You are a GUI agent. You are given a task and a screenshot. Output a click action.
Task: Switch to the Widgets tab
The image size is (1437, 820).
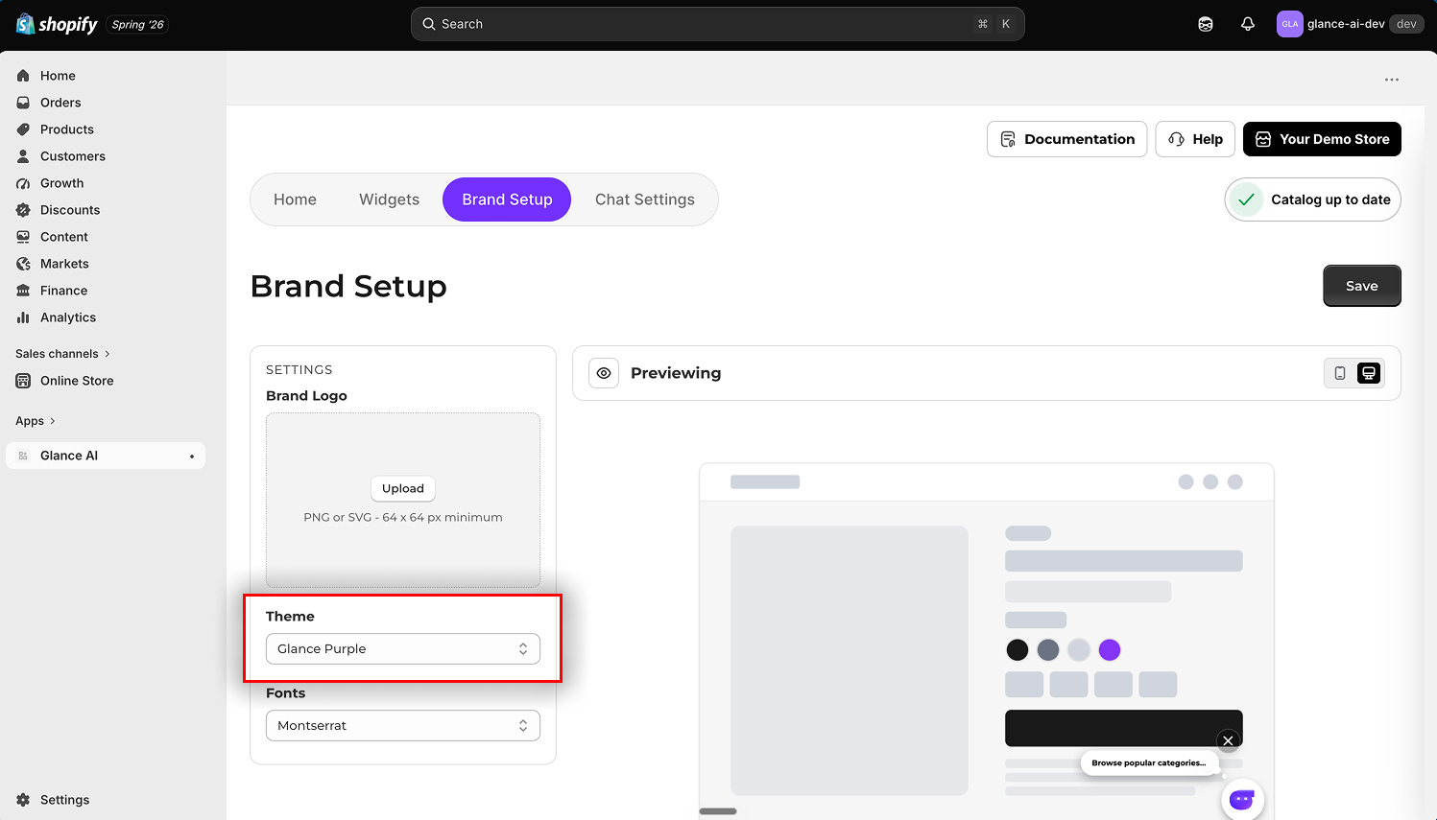tap(389, 199)
